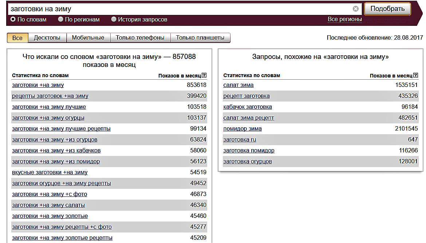
Task: Switch to the 'Мобильные' tab
Action: 88,38
